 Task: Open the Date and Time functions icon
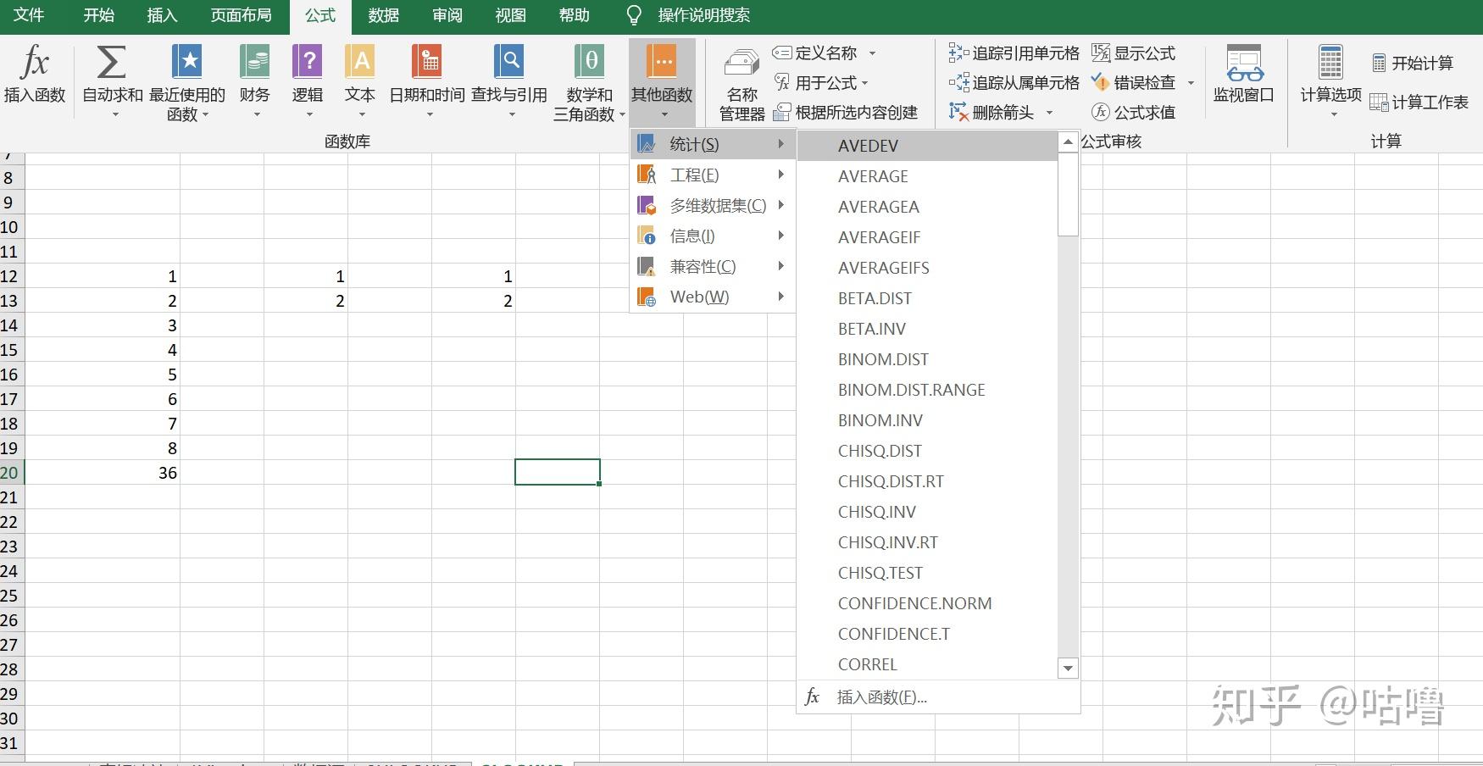426,62
